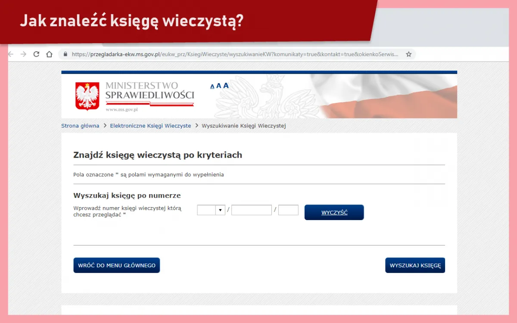517x323 pixels.
Task: Open 'Elektroniczne Księgi Wieczyste' breadcrumb link
Action: [x=150, y=125]
